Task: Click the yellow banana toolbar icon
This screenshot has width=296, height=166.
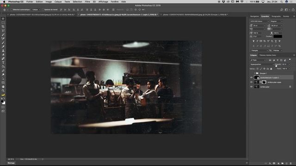Action: click(3, 95)
